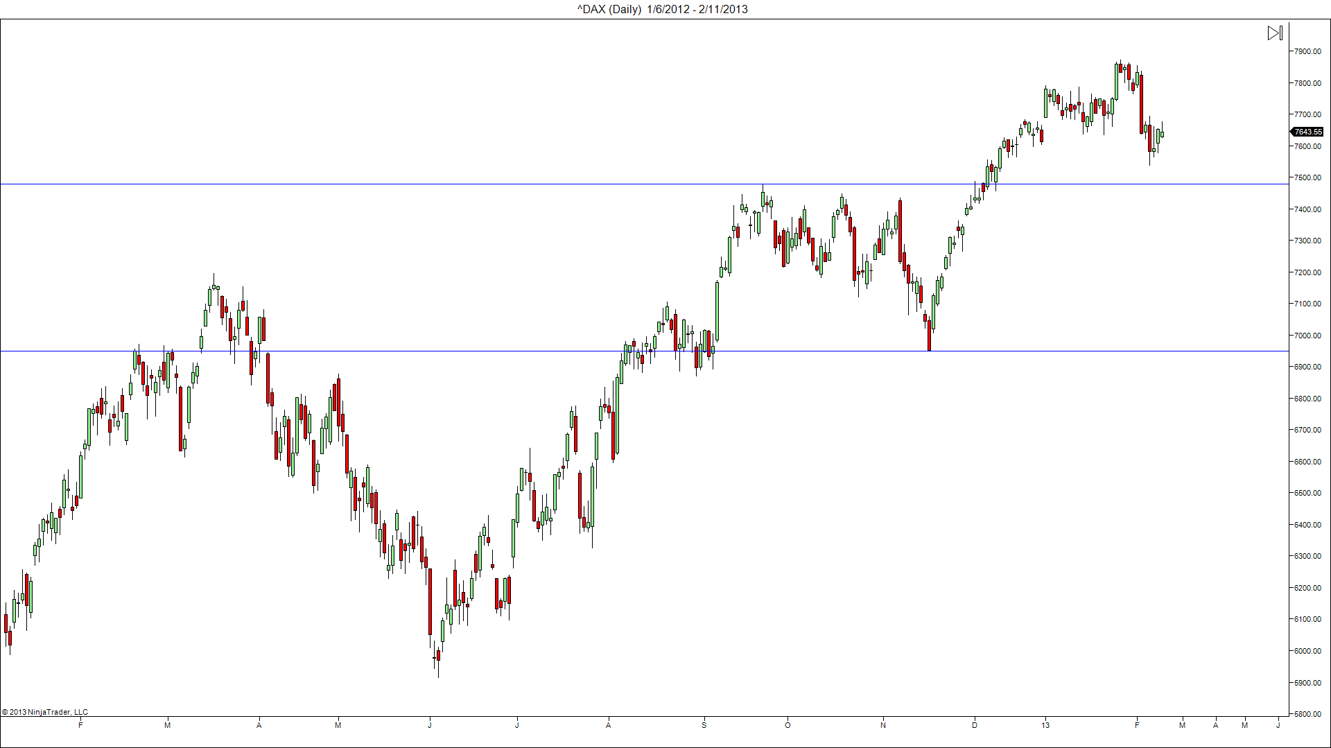Screen dimensions: 1331x748
Task: Click the 7900.00 price axis label
Action: (x=1307, y=51)
